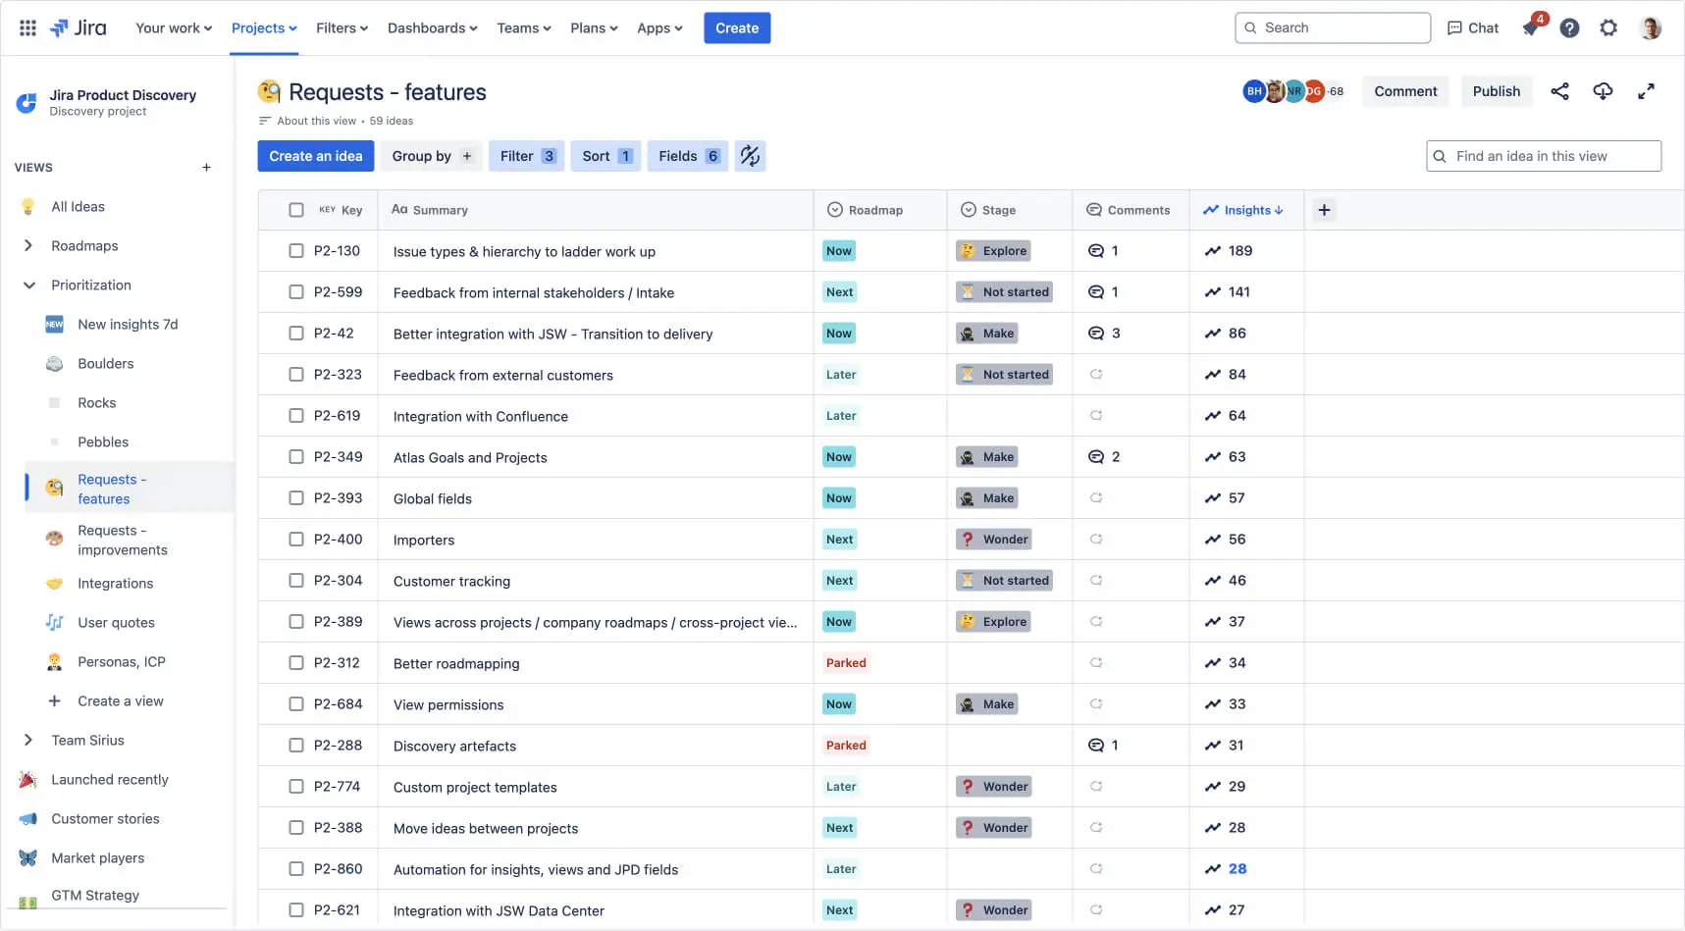Tick the checkbox for P2-349
Screen dimensions: 1685x931
click(296, 457)
